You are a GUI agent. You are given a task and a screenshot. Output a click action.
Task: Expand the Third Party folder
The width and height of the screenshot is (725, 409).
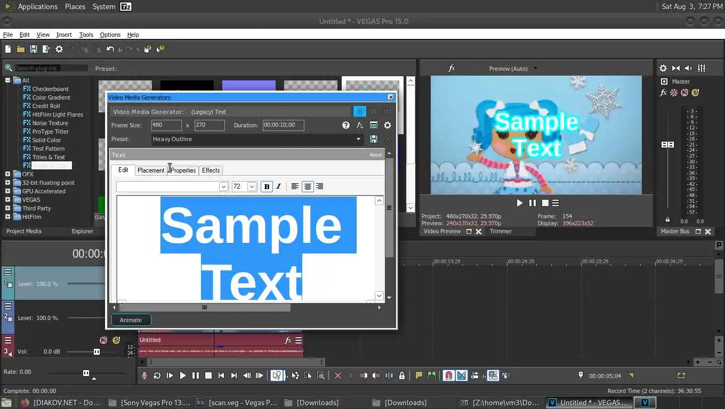7,208
